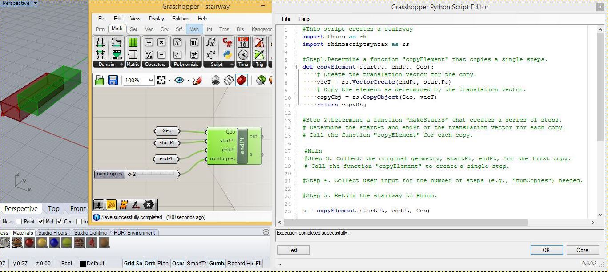Image resolution: width=608 pixels, height=272 pixels.
Task: Expand the Script panel with plus arrow
Action: click(x=232, y=65)
